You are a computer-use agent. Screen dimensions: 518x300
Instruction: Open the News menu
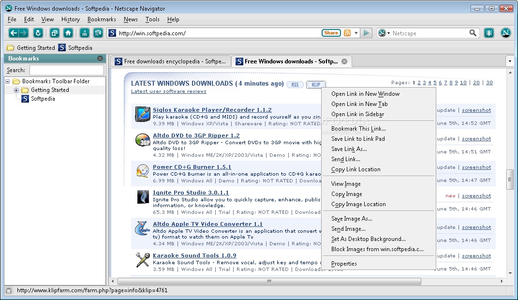click(x=131, y=19)
